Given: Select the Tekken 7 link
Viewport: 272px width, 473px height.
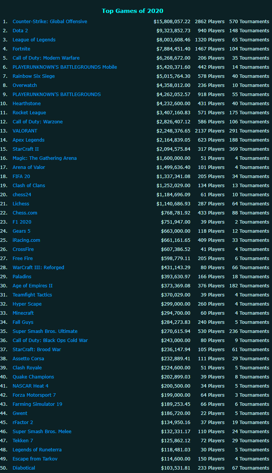Looking at the screenshot, I should point(23,441).
